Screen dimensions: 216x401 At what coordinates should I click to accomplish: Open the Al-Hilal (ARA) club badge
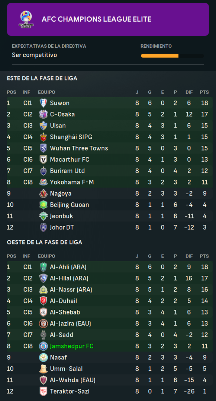(43, 278)
